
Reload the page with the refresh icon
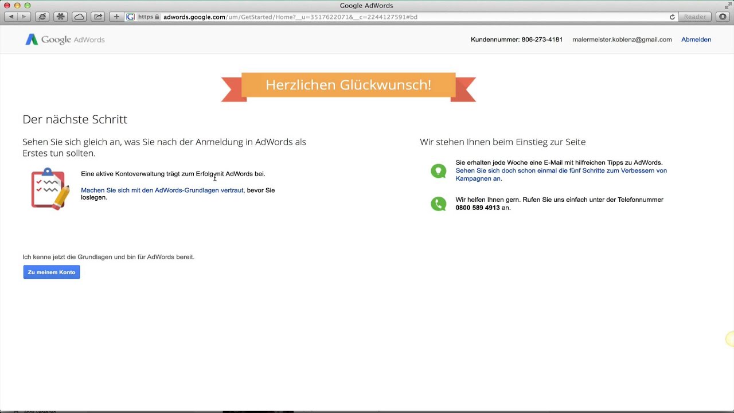pos(672,17)
